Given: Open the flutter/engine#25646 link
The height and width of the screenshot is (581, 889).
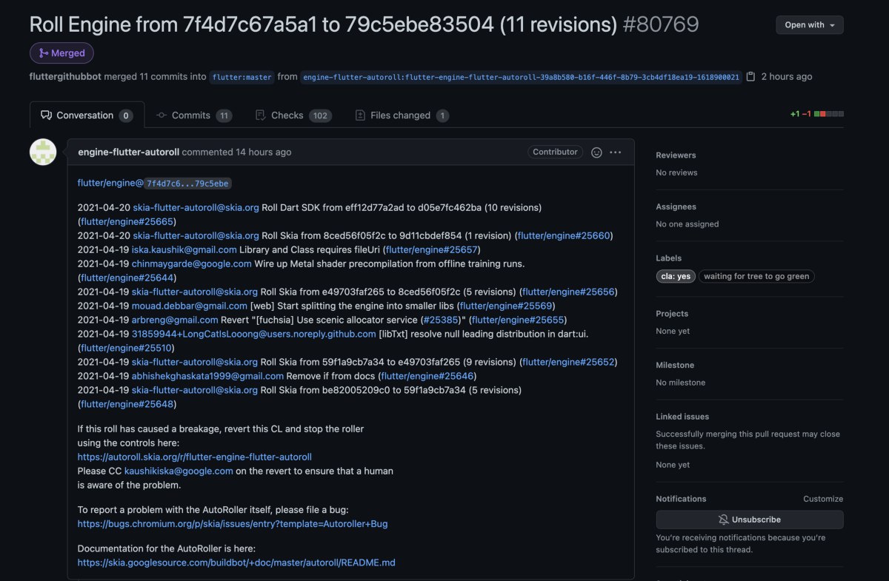Looking at the screenshot, I should tap(427, 376).
